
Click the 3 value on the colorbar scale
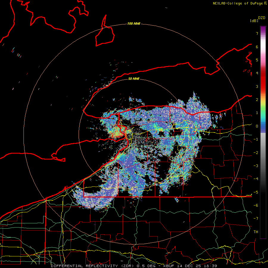[257, 86]
